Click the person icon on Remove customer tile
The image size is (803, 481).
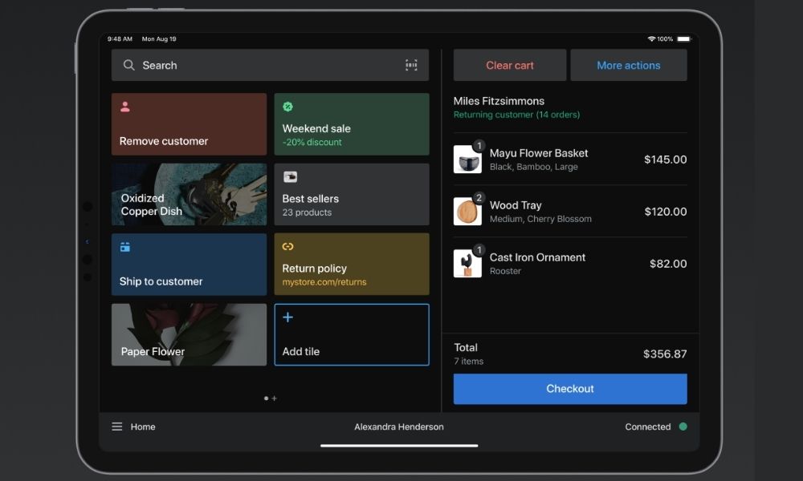click(x=125, y=107)
